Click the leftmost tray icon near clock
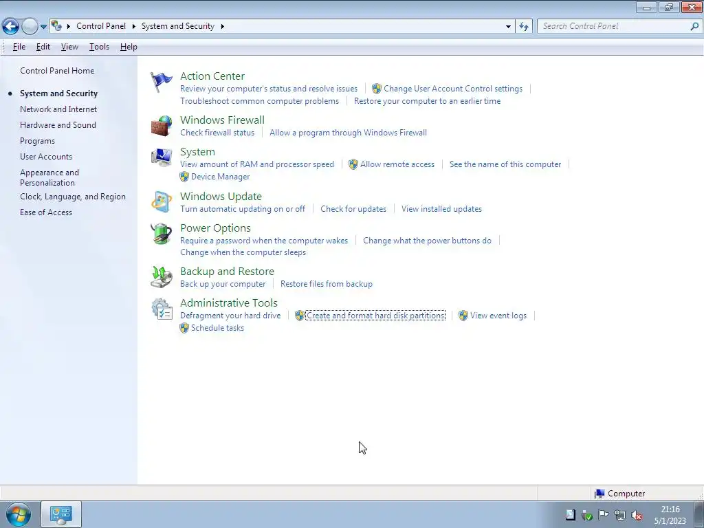 [x=570, y=515]
